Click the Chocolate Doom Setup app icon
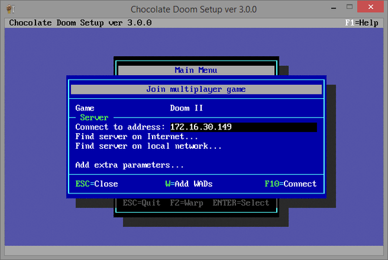This screenshot has height=260, width=388. pyautogui.click(x=10, y=9)
